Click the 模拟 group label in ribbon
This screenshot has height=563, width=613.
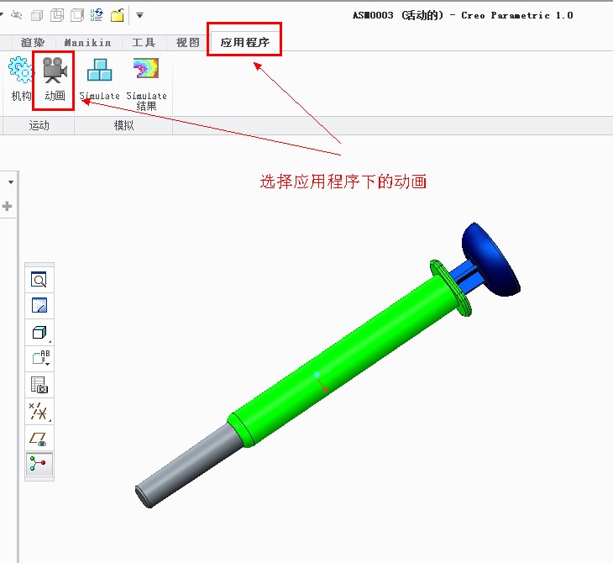(x=124, y=125)
